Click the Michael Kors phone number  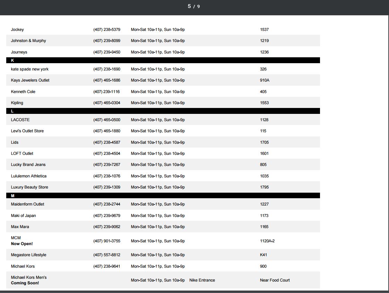pos(107,266)
